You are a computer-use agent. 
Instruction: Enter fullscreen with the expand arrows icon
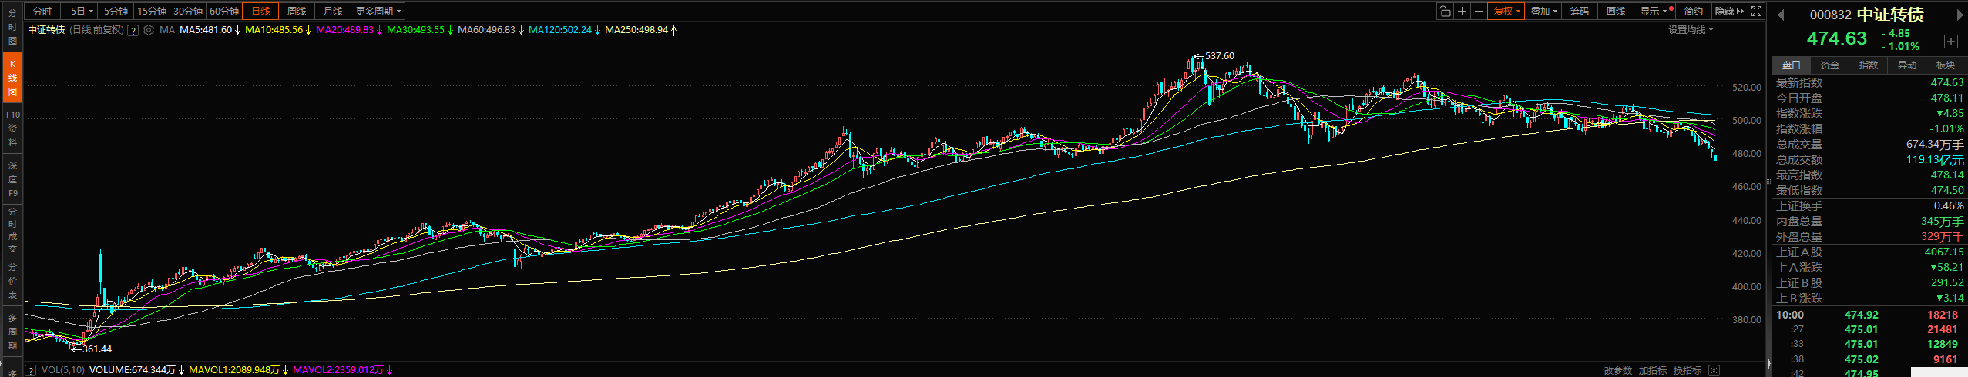1756,11
